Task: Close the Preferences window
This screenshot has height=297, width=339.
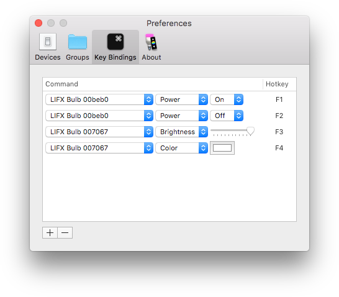Action: coord(38,23)
